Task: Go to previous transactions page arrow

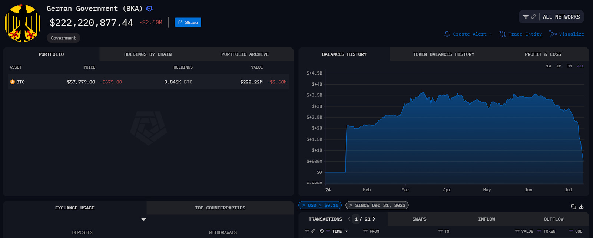Action: tap(349, 219)
